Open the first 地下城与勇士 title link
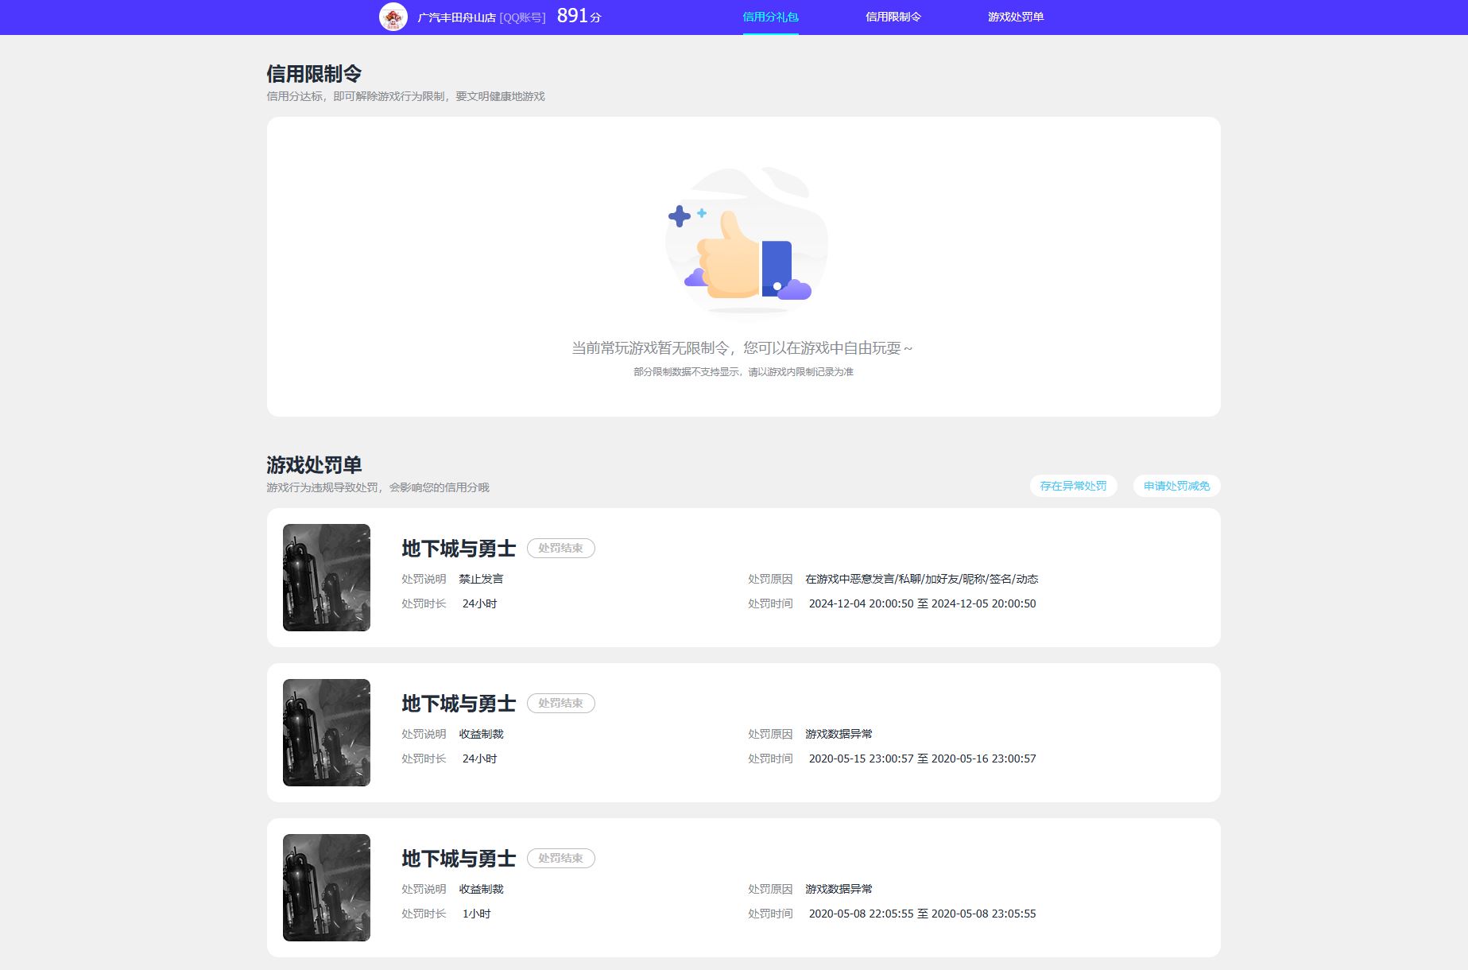 458,548
